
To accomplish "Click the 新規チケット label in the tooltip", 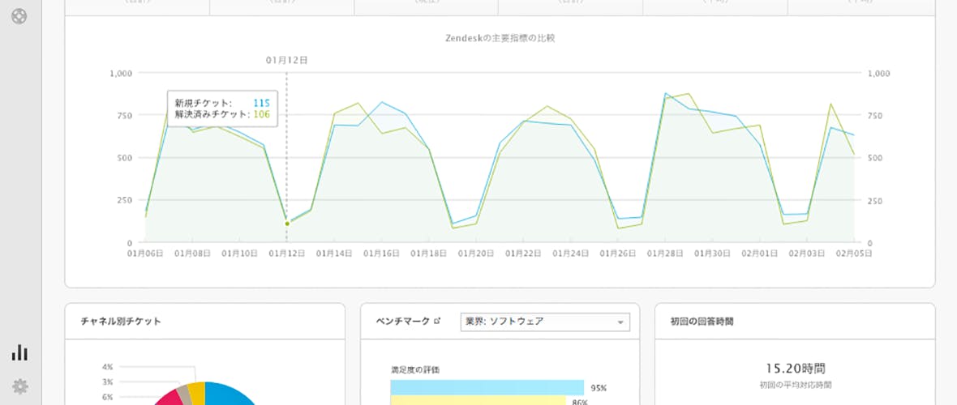I will click(204, 103).
